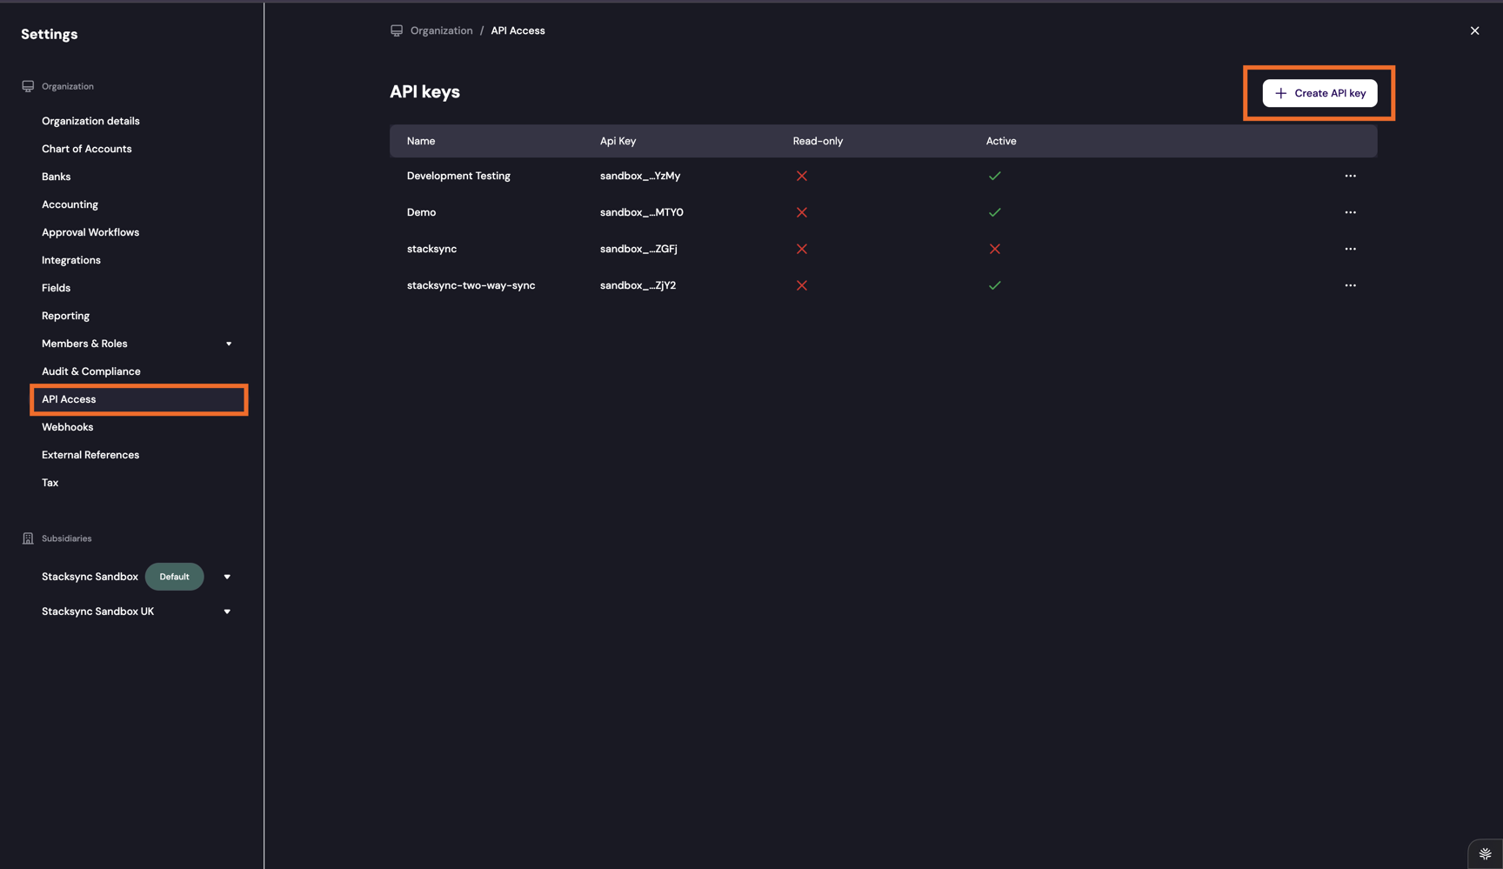
Task: Click the Subsidiaries building icon in sidebar
Action: pyautogui.click(x=28, y=538)
